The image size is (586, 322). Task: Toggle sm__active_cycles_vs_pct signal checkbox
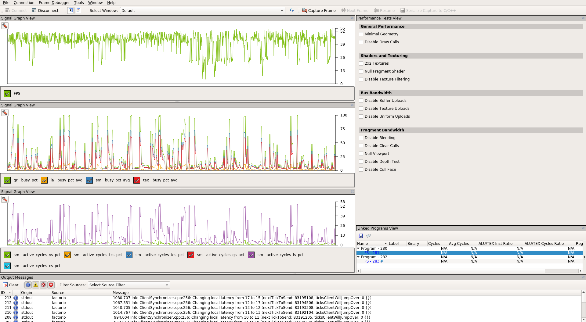click(x=7, y=255)
